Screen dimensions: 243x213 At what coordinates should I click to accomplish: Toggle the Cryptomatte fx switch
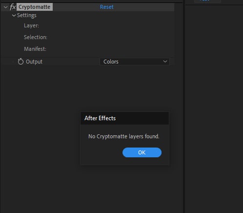13,7
